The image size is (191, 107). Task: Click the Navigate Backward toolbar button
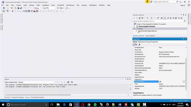coord(4,8)
